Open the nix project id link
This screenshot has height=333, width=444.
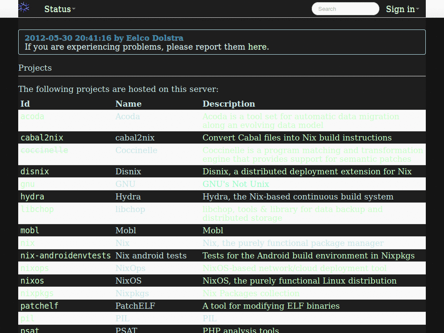[27, 243]
